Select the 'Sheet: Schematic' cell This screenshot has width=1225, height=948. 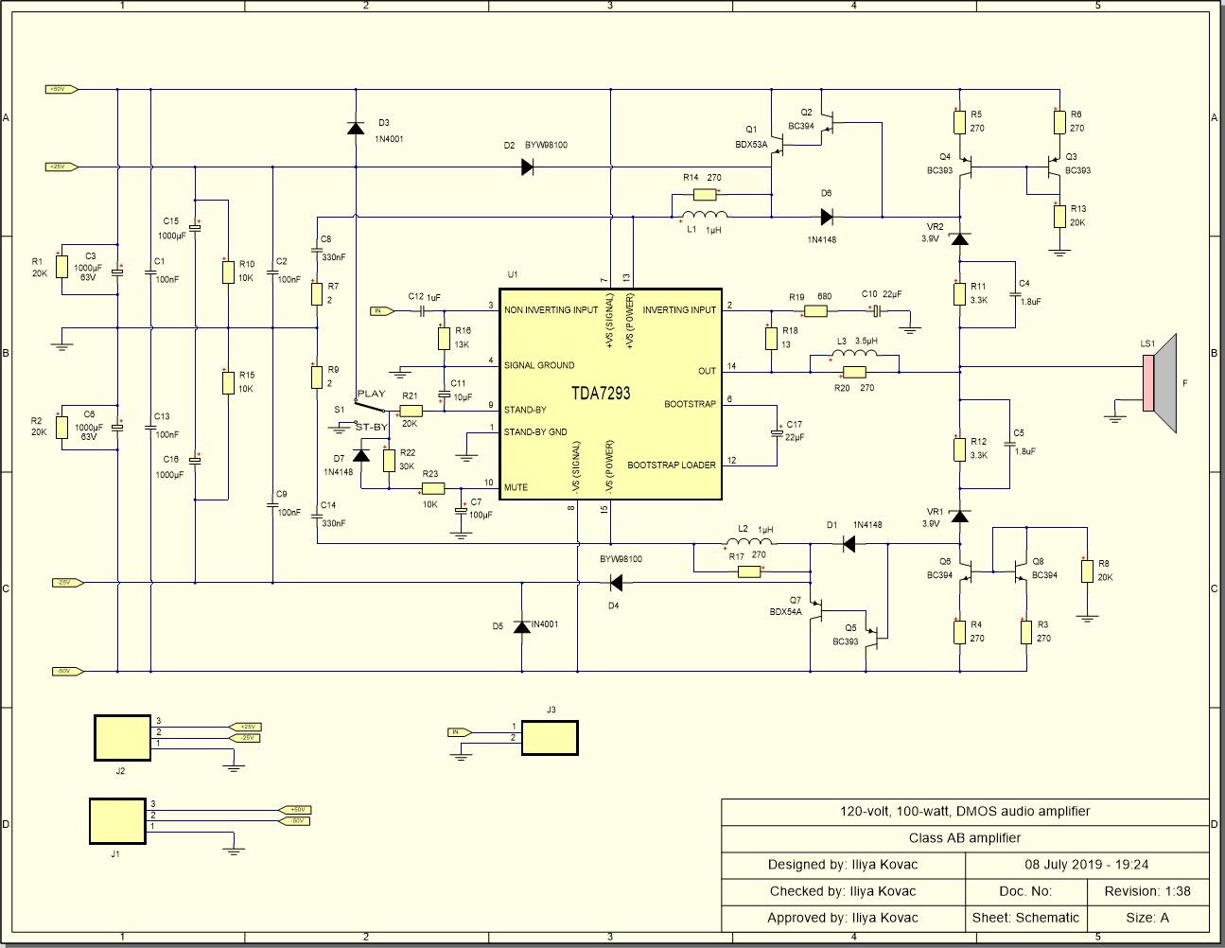tap(1025, 918)
